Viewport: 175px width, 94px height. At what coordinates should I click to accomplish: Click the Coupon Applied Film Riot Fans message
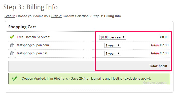[86, 78]
